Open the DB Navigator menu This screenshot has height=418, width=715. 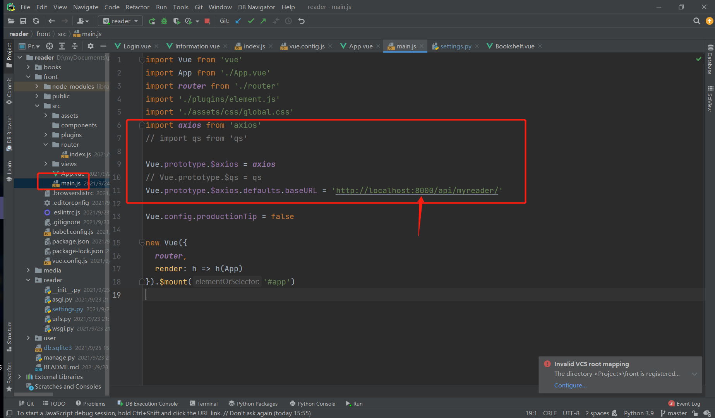[x=256, y=7]
